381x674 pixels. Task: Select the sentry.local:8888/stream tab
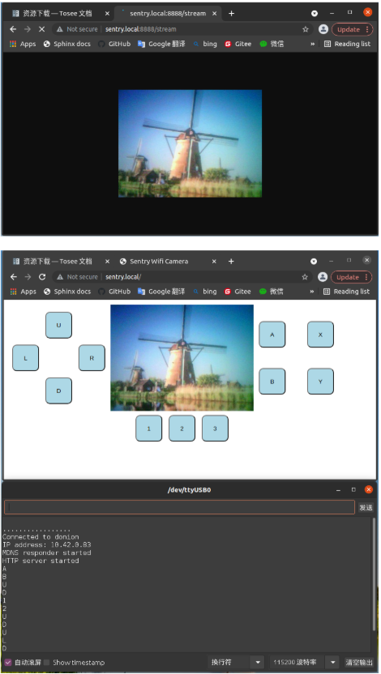(168, 13)
